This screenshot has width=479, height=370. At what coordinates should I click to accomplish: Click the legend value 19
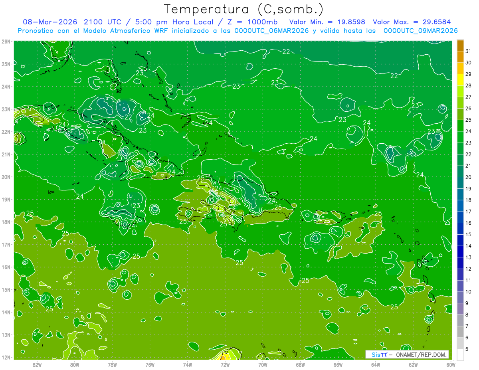click(469, 189)
